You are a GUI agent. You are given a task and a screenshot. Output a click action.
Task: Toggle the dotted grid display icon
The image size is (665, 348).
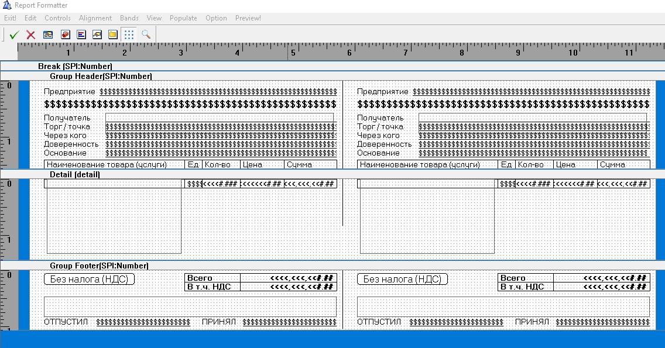(129, 35)
